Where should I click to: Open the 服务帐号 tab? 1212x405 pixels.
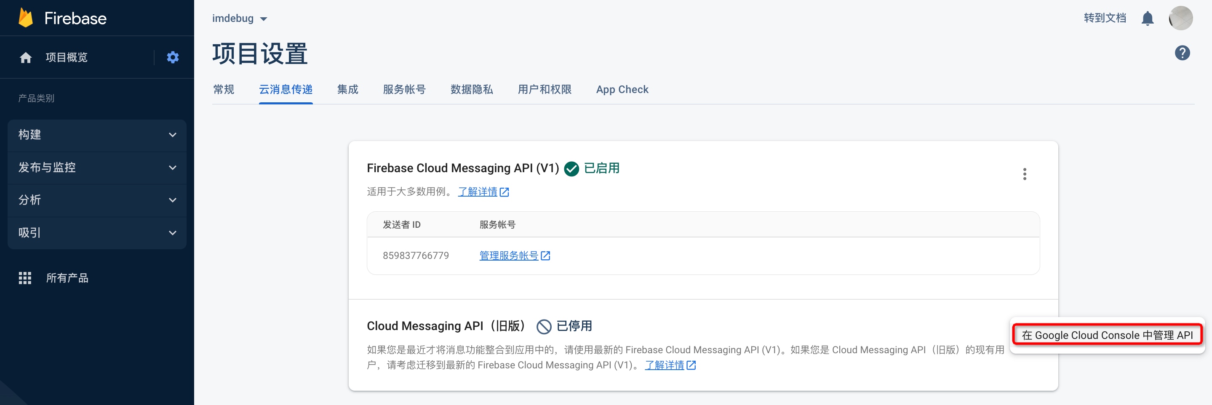[x=404, y=89]
